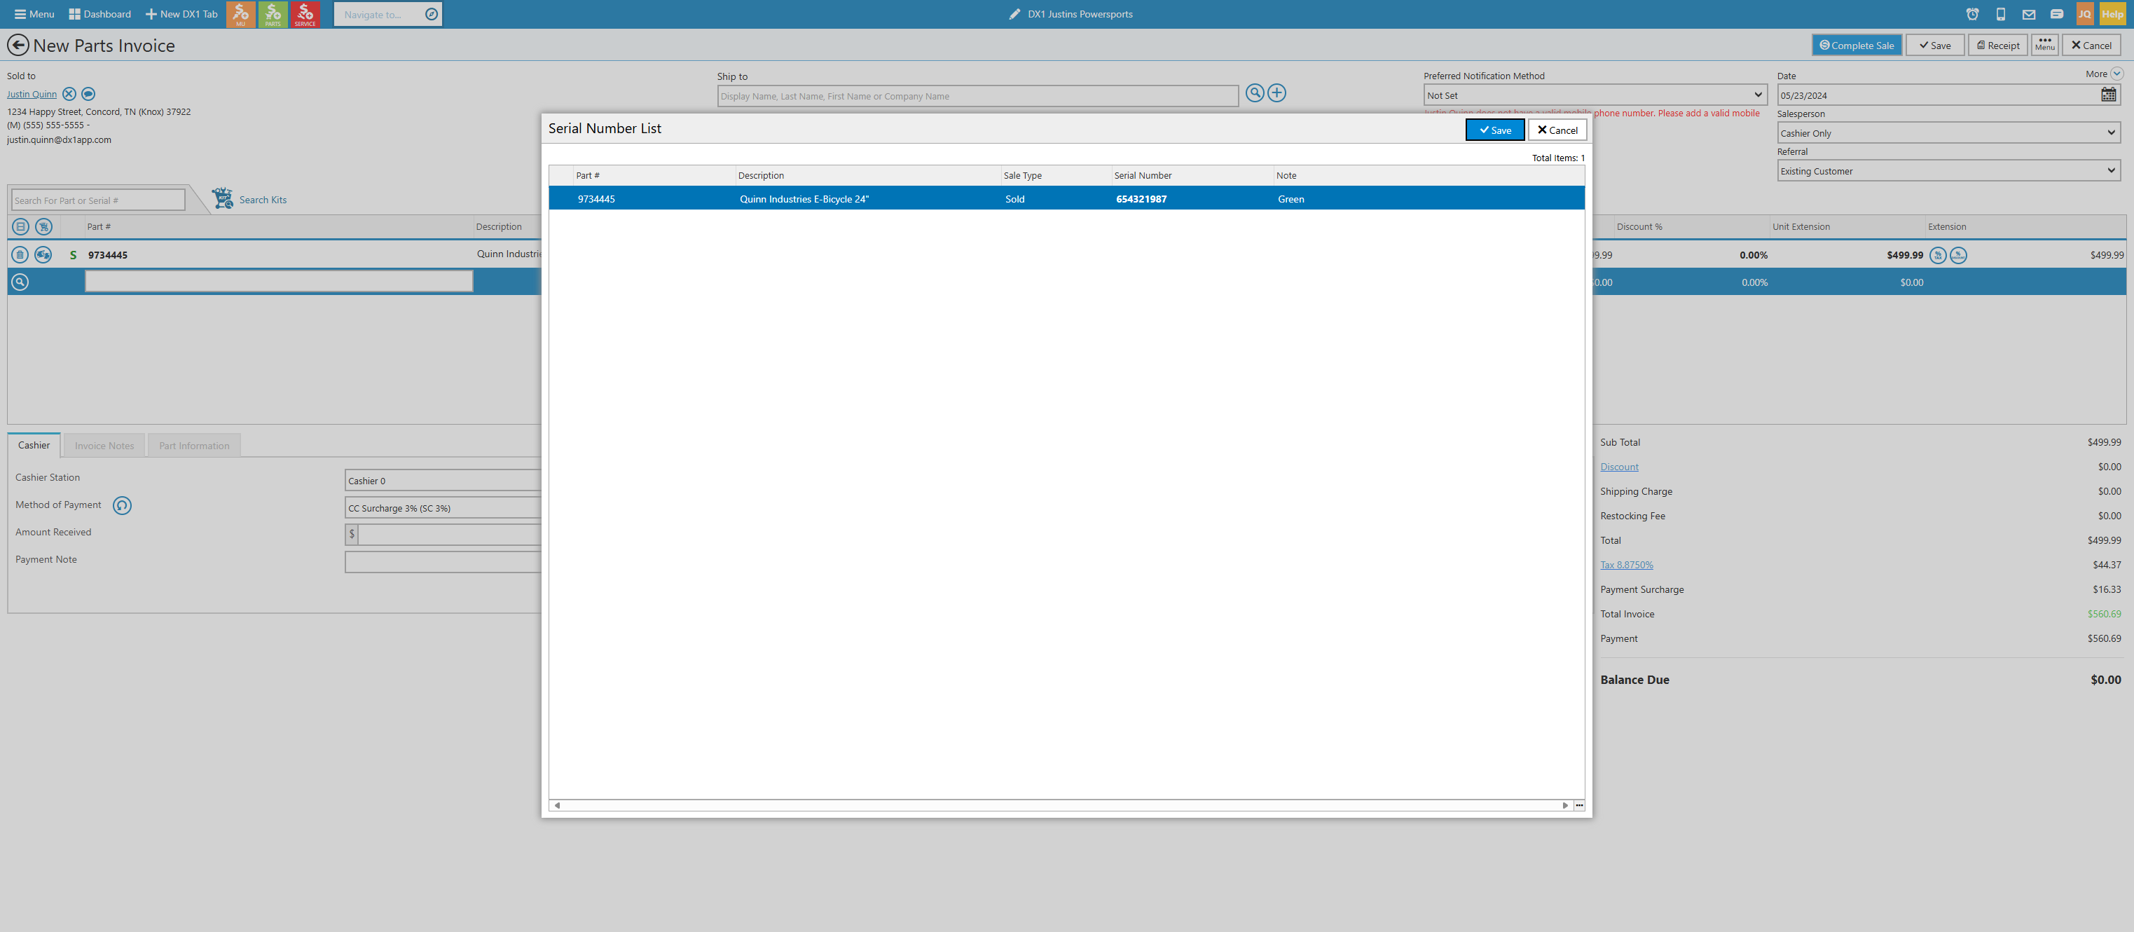Open the chat messages icon in top bar
Image resolution: width=2134 pixels, height=932 pixels.
coord(2057,14)
